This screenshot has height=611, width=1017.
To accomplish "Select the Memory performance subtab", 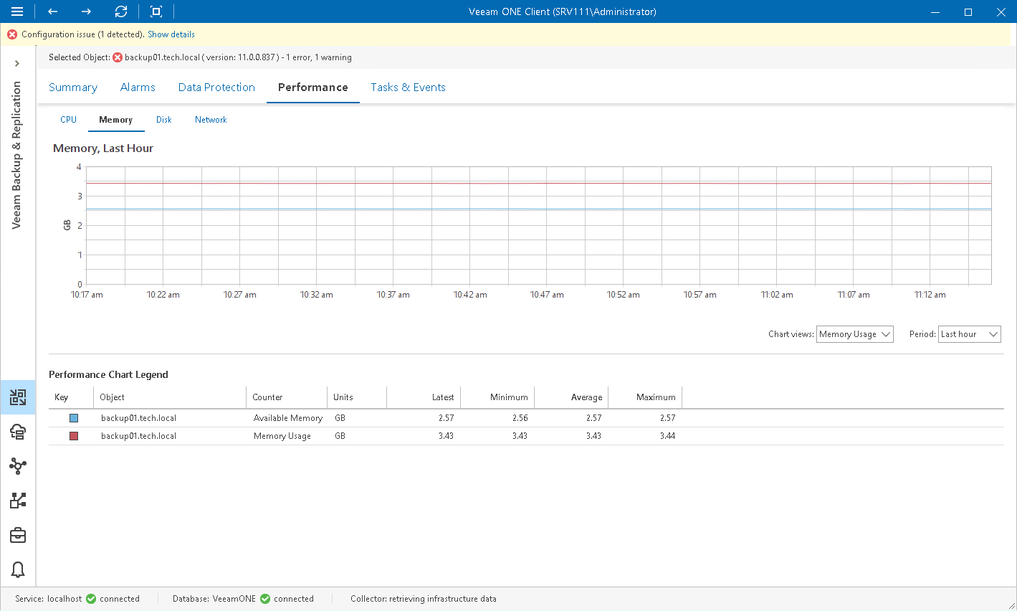I will point(116,120).
